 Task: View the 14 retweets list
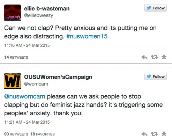pyautogui.click(x=16, y=57)
